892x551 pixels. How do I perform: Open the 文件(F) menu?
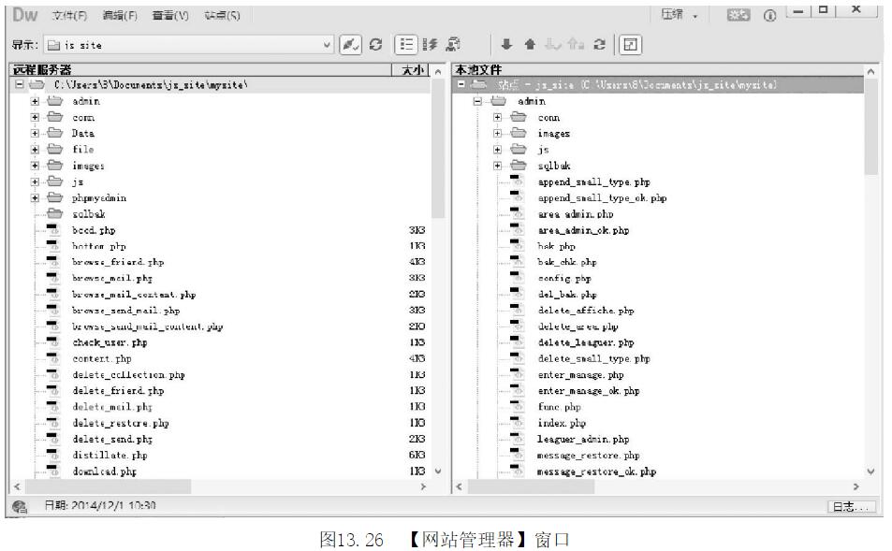pos(70,15)
